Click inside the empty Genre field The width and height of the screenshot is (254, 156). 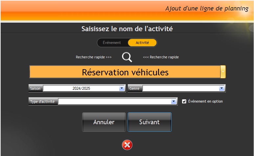click(180, 88)
